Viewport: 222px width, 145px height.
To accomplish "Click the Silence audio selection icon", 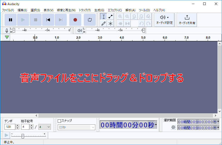I will point(127,23).
